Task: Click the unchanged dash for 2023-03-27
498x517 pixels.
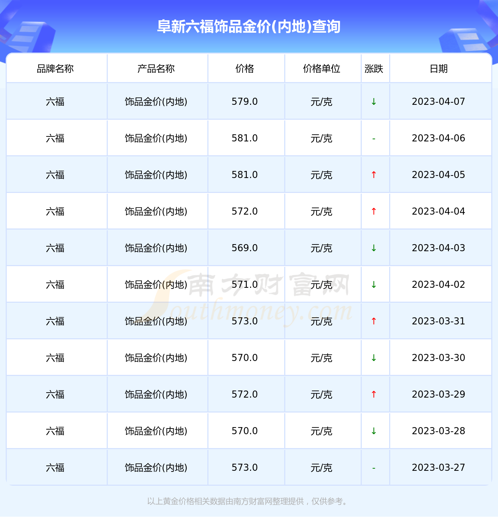Action: pyautogui.click(x=374, y=468)
